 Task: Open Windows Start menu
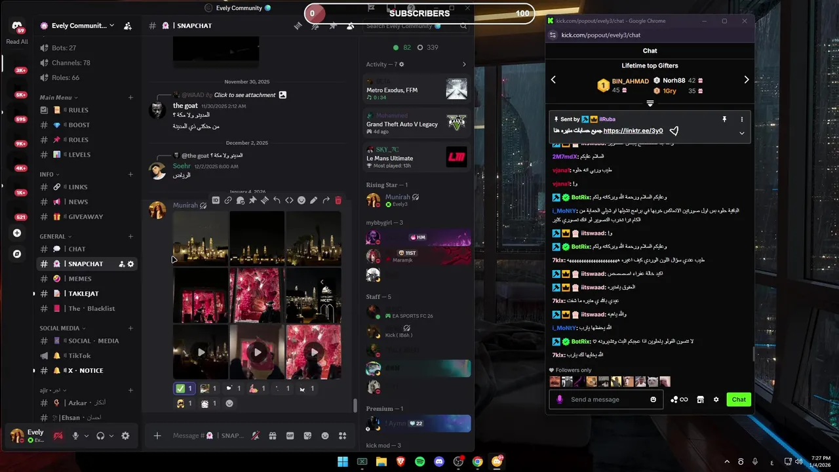tap(343, 462)
